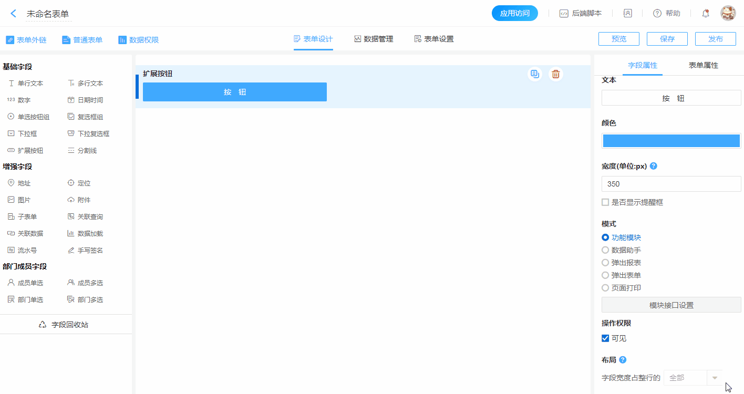Open the 数据管理 tab

(x=374, y=39)
